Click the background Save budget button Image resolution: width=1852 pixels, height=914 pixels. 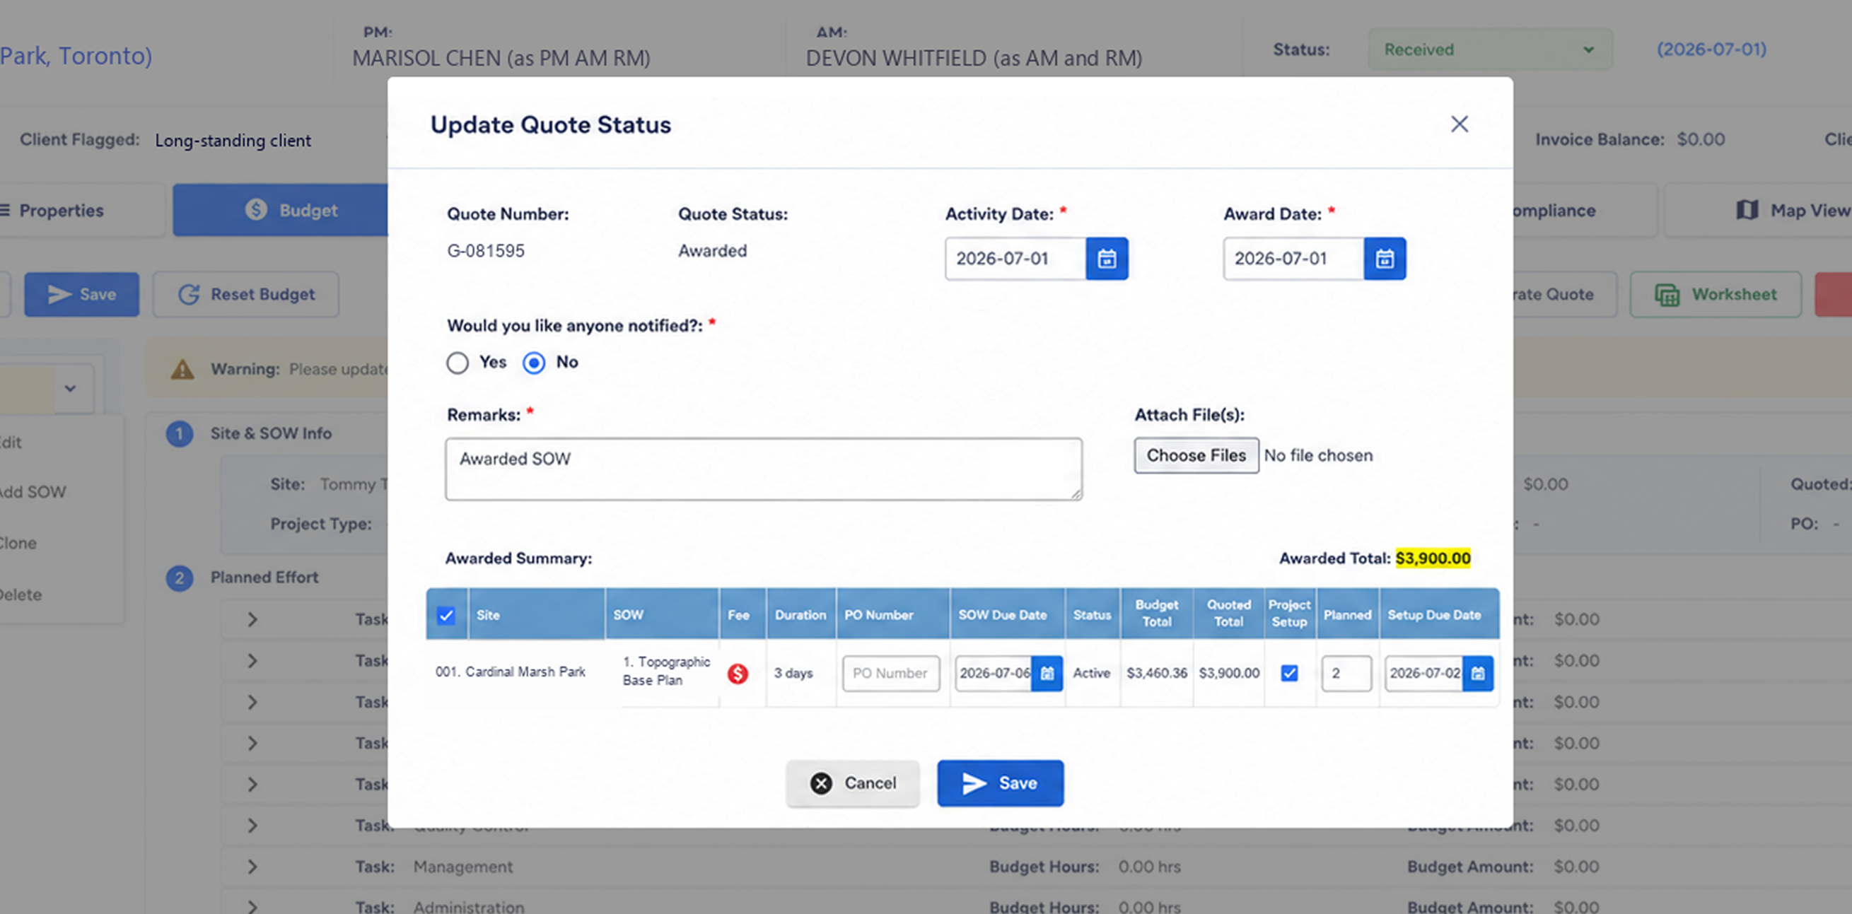[x=82, y=295]
